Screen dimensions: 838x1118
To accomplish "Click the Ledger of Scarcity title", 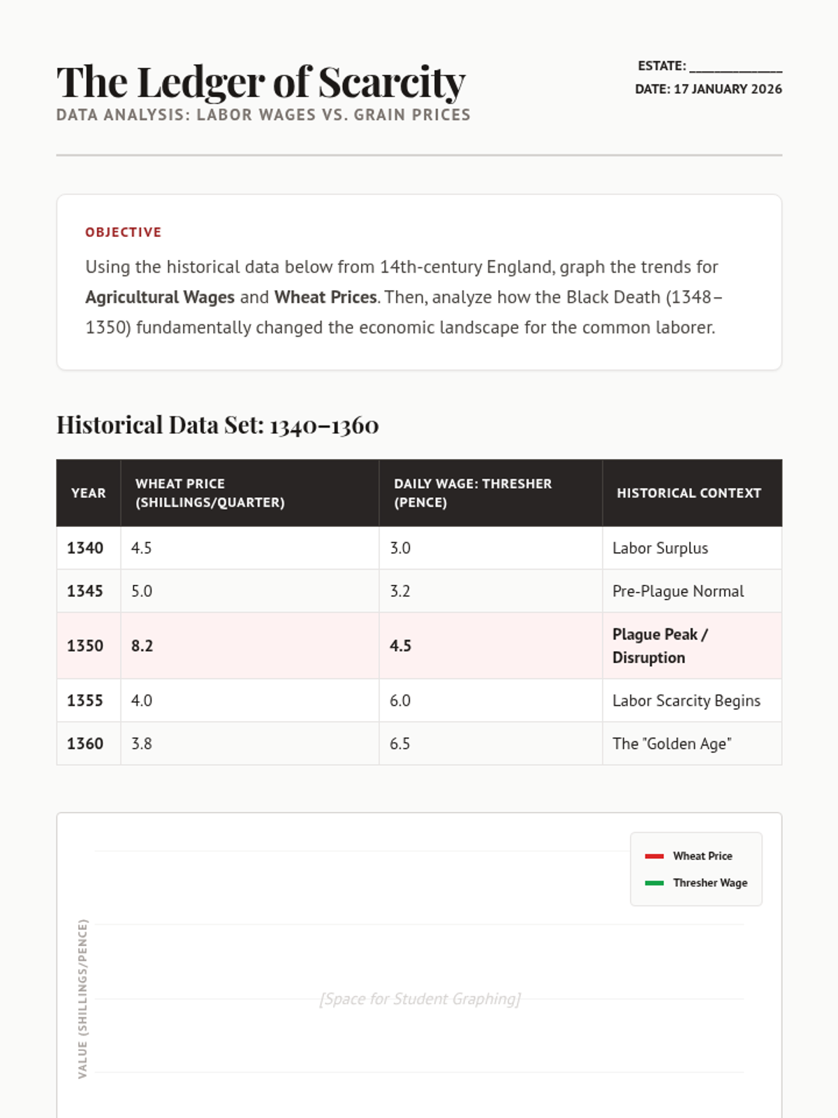I will pos(260,82).
